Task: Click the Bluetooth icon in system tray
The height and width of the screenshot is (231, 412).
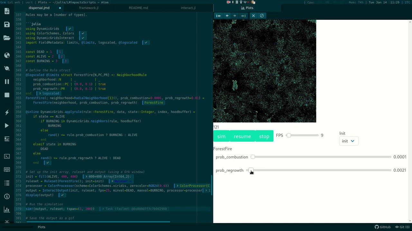Action: (233, 2)
